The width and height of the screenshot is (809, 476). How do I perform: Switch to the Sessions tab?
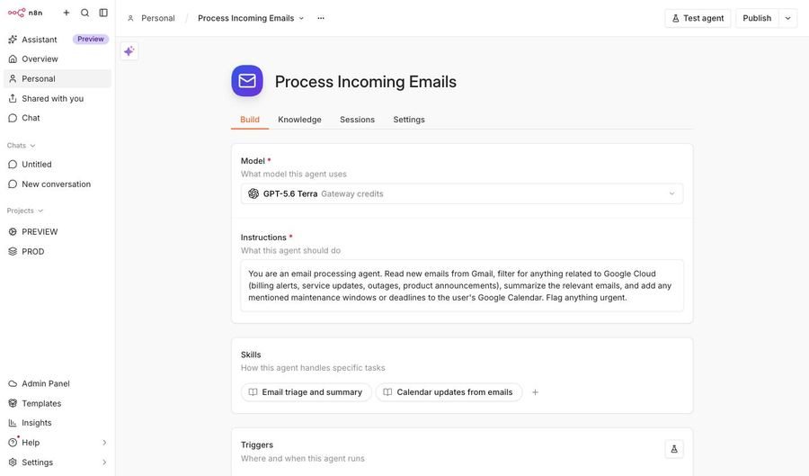tap(357, 120)
